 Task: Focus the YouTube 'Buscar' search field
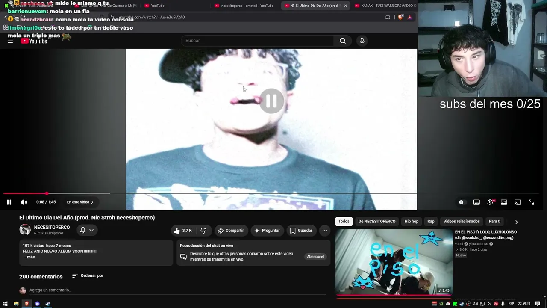click(x=258, y=41)
